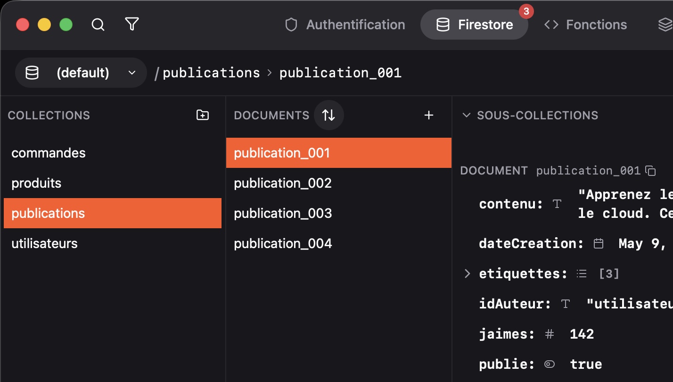673x382 pixels.
Task: Click the dateCreation field name
Action: 531,243
